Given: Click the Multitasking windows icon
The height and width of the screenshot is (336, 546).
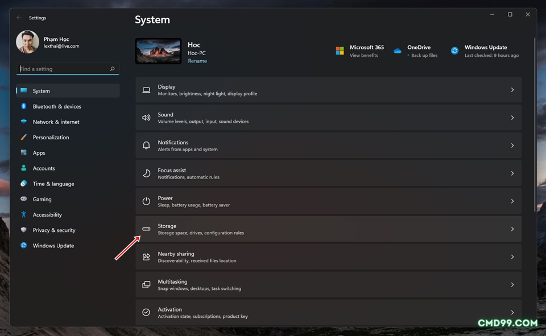Looking at the screenshot, I should 146,284.
